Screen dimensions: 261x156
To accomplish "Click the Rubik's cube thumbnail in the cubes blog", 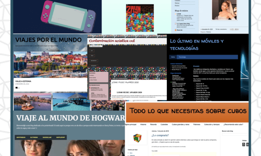I will click(x=137, y=138).
